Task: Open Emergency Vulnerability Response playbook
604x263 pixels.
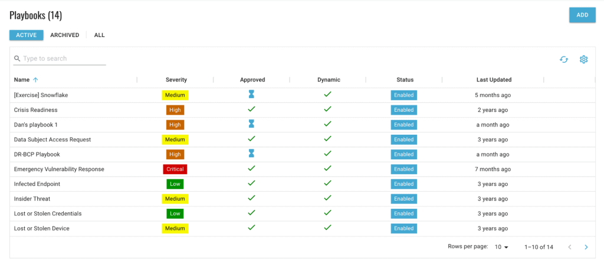Action: tap(59, 169)
